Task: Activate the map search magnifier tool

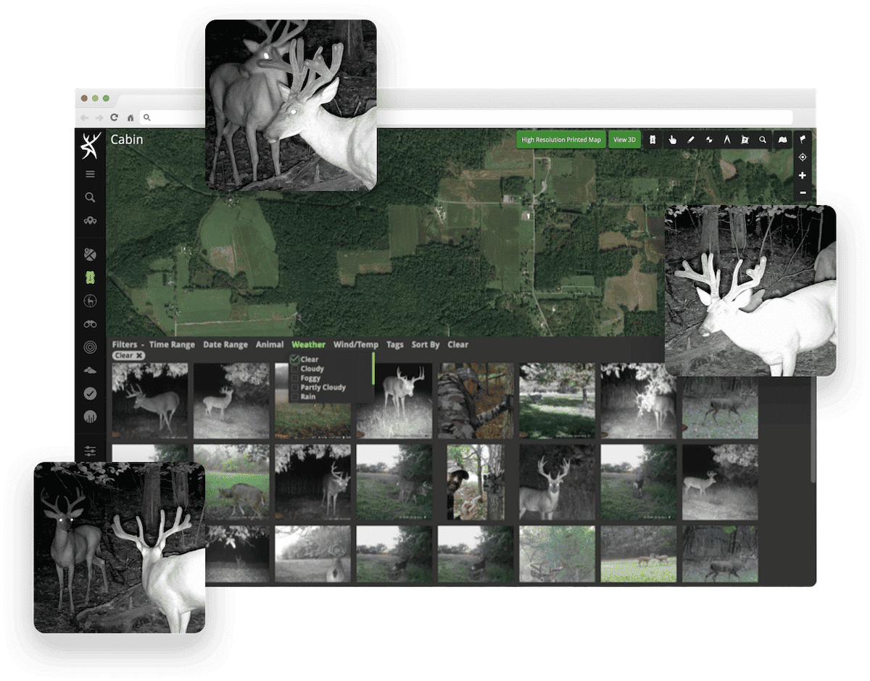Action: 763,139
